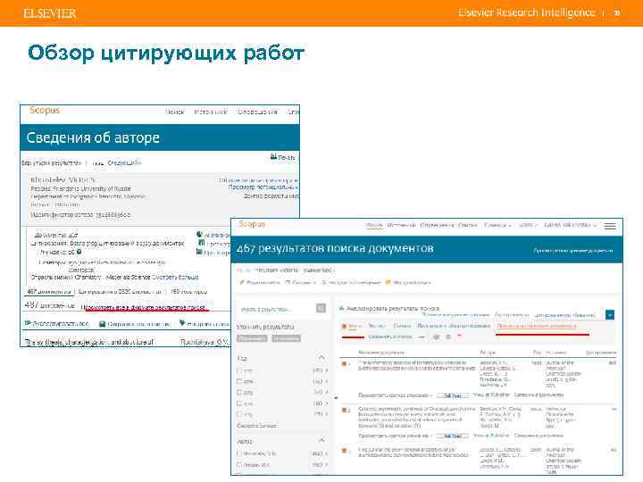Click the red-underlined view cited-by link
This screenshot has width=643, height=482.
point(537,327)
